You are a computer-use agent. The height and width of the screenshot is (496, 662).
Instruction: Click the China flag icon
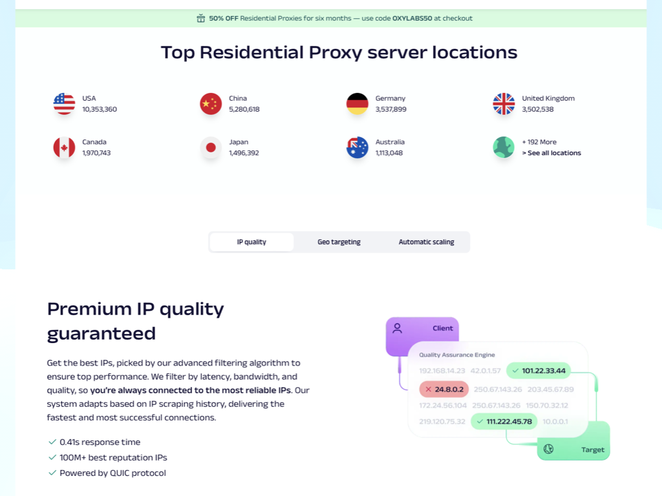[211, 104]
